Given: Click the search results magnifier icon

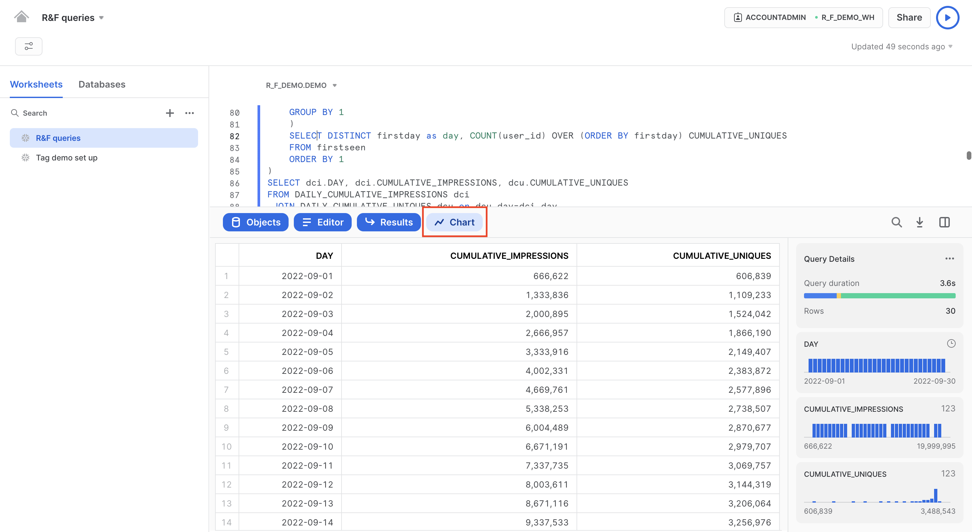Looking at the screenshot, I should coord(897,222).
